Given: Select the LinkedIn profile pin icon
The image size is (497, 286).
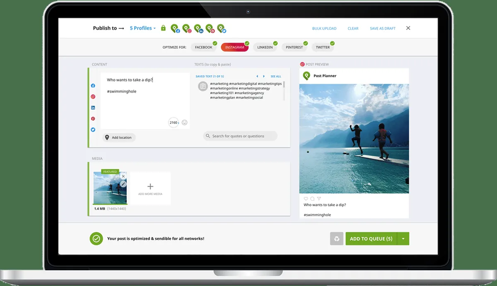Looking at the screenshot, I should point(198,28).
